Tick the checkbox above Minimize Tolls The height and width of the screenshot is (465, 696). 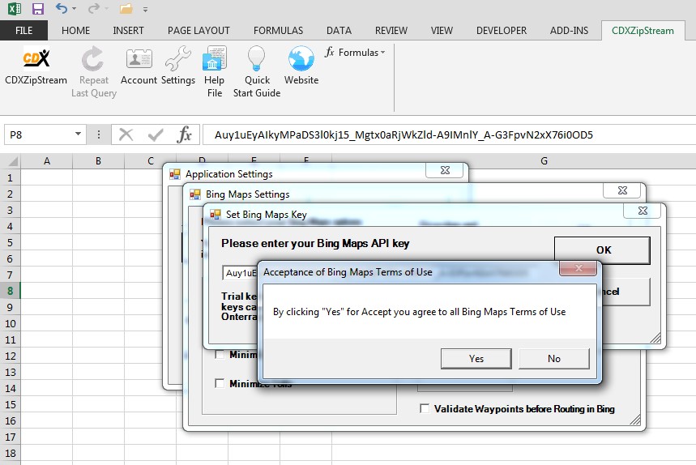(220, 355)
